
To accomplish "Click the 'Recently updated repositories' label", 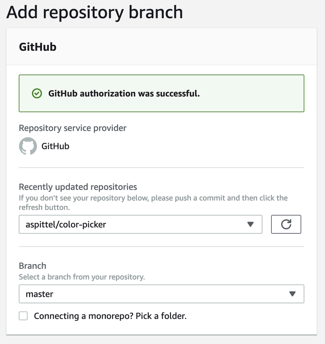I will [x=78, y=187].
